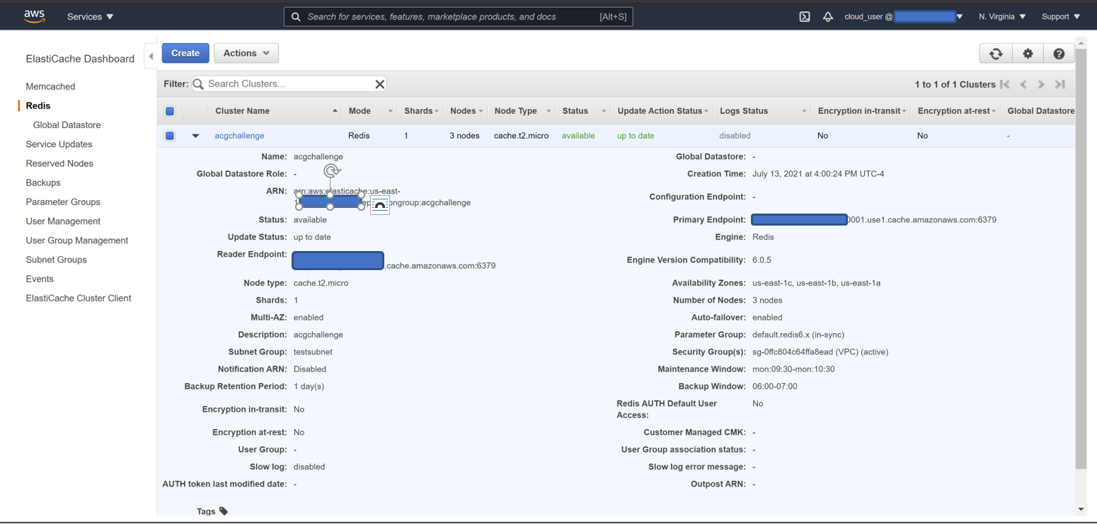Screen dimensions: 1097x524
Task: Open the cloud_user account menu
Action: 903,16
